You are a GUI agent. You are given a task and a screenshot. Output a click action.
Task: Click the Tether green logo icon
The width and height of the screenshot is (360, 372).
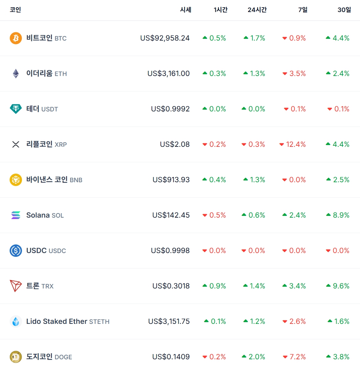click(16, 109)
